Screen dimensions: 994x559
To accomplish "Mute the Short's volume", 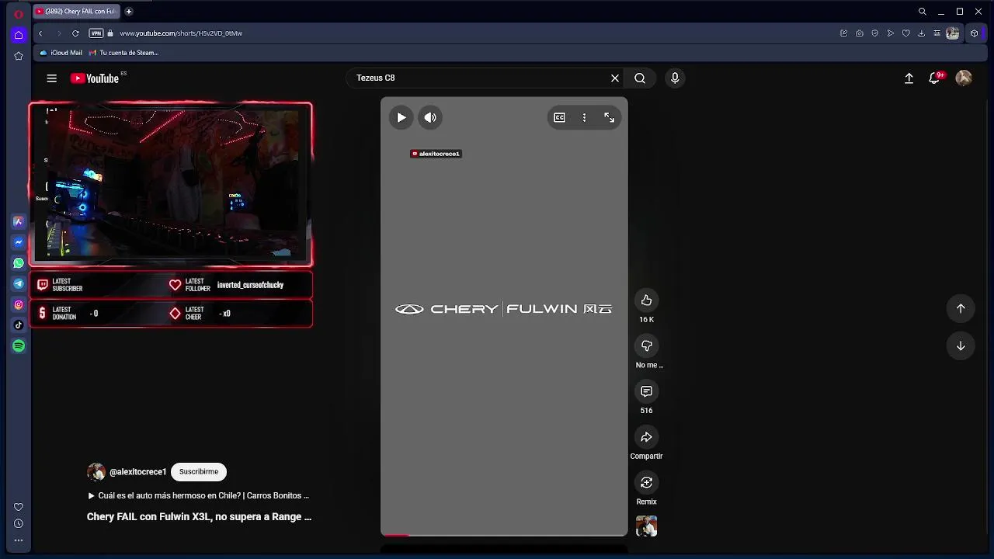I will pyautogui.click(x=430, y=118).
